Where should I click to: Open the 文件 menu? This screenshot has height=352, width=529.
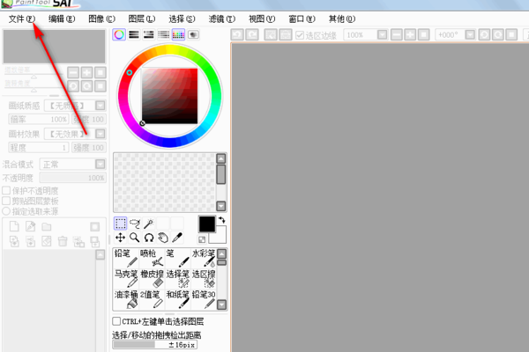[19, 18]
